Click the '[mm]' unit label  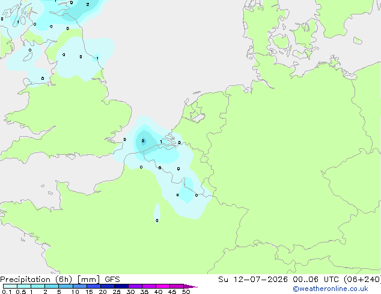coord(88,280)
